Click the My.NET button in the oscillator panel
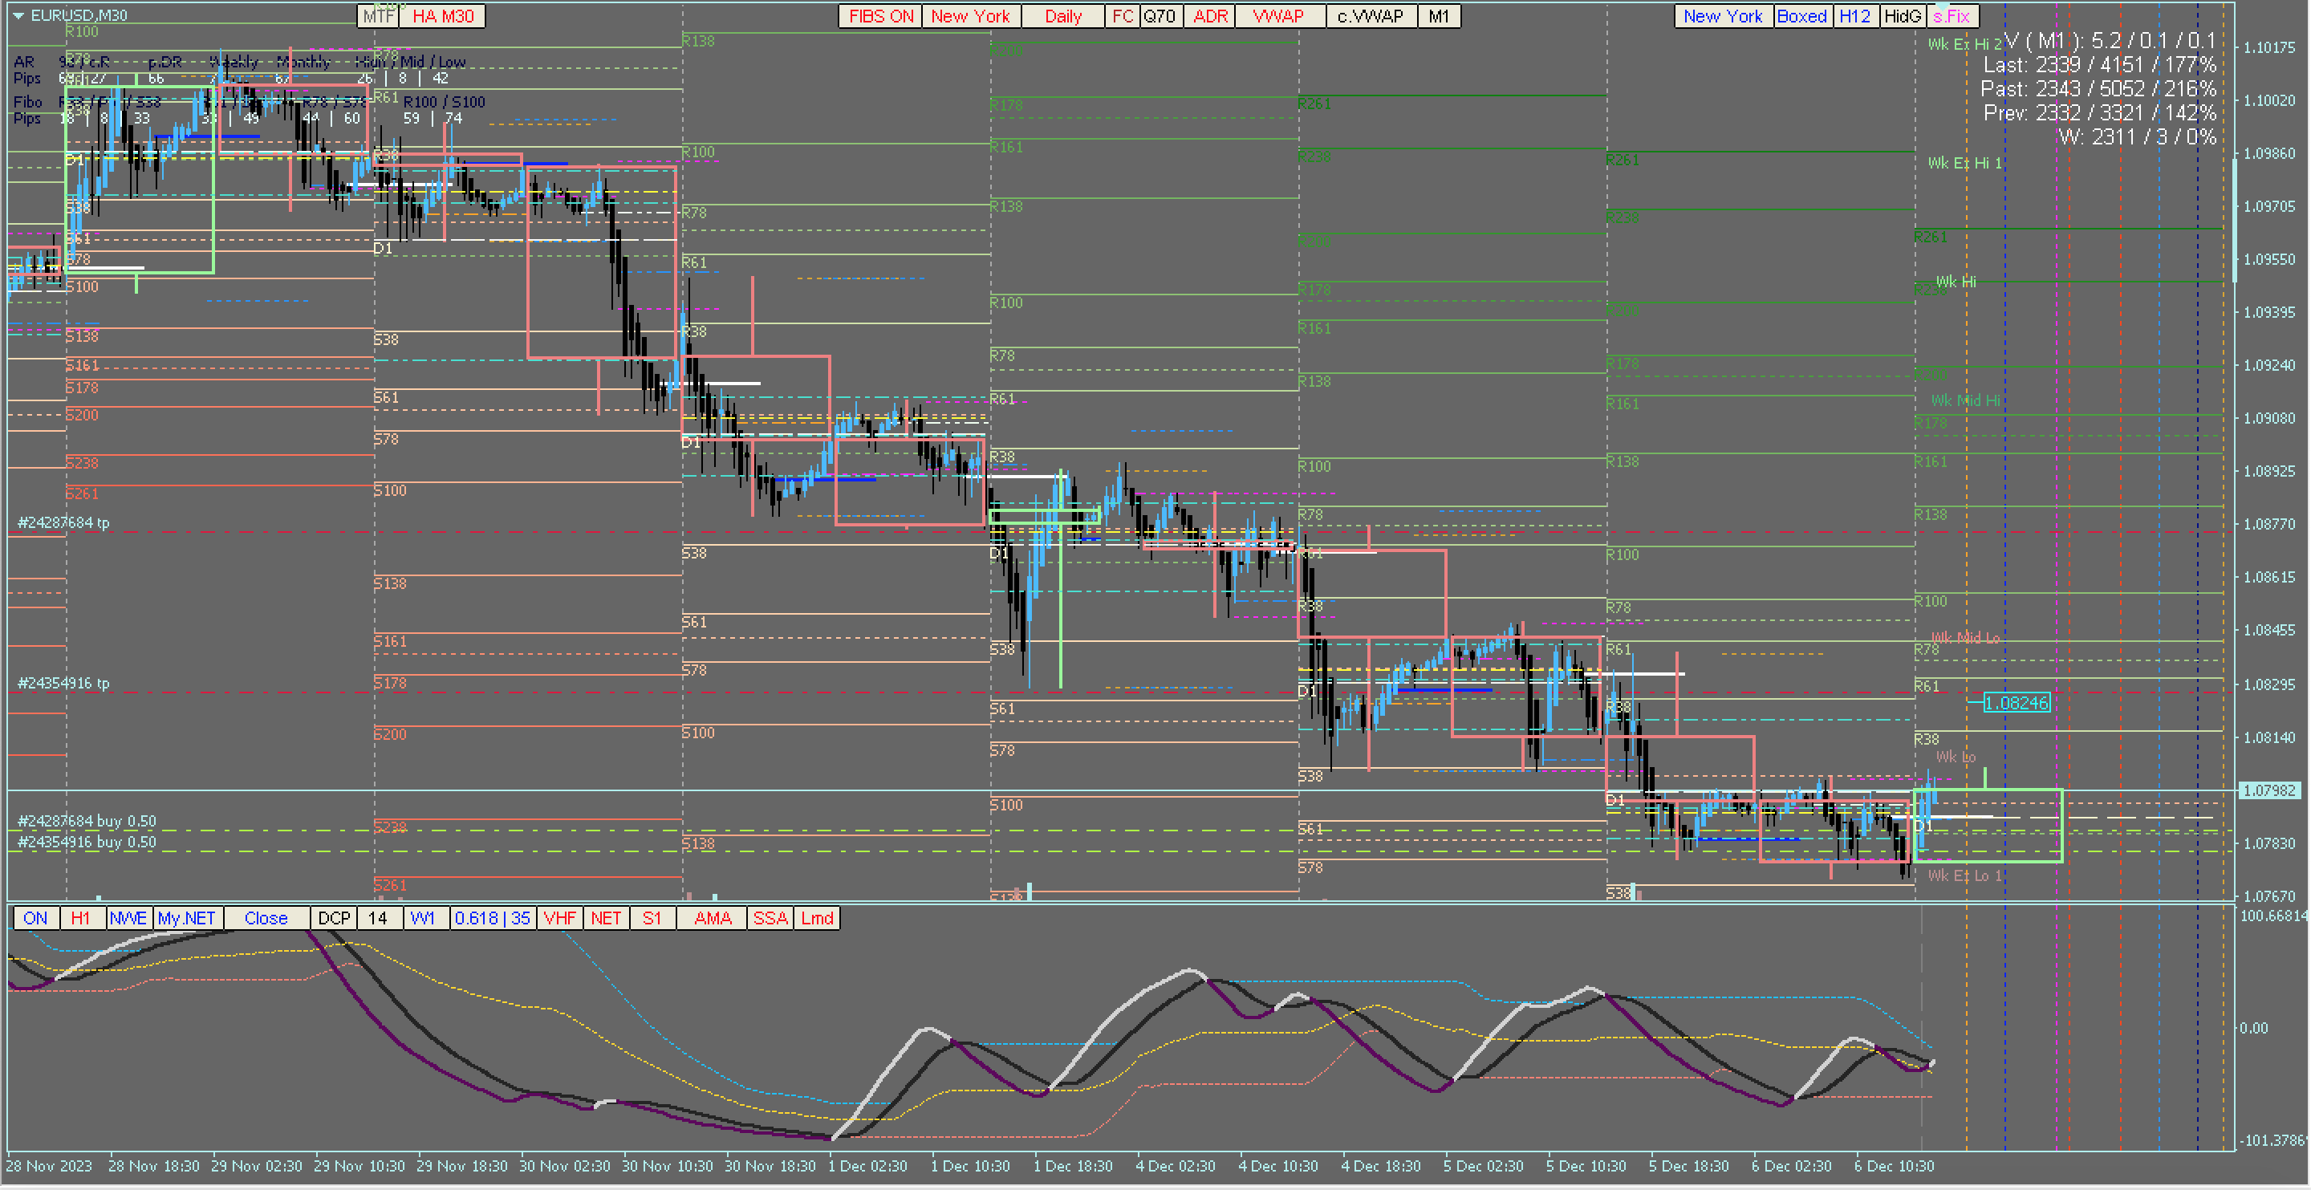The width and height of the screenshot is (2311, 1190). 187,918
